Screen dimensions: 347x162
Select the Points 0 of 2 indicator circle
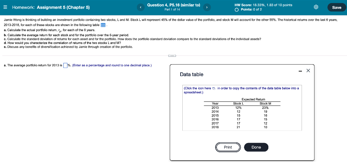237,9
